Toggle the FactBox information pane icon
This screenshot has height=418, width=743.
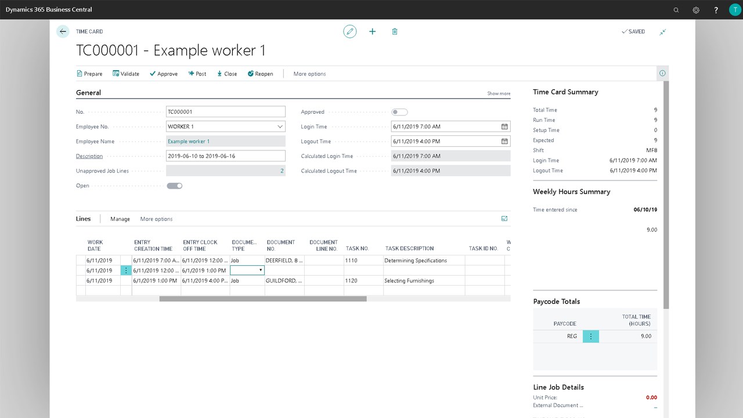click(x=662, y=73)
